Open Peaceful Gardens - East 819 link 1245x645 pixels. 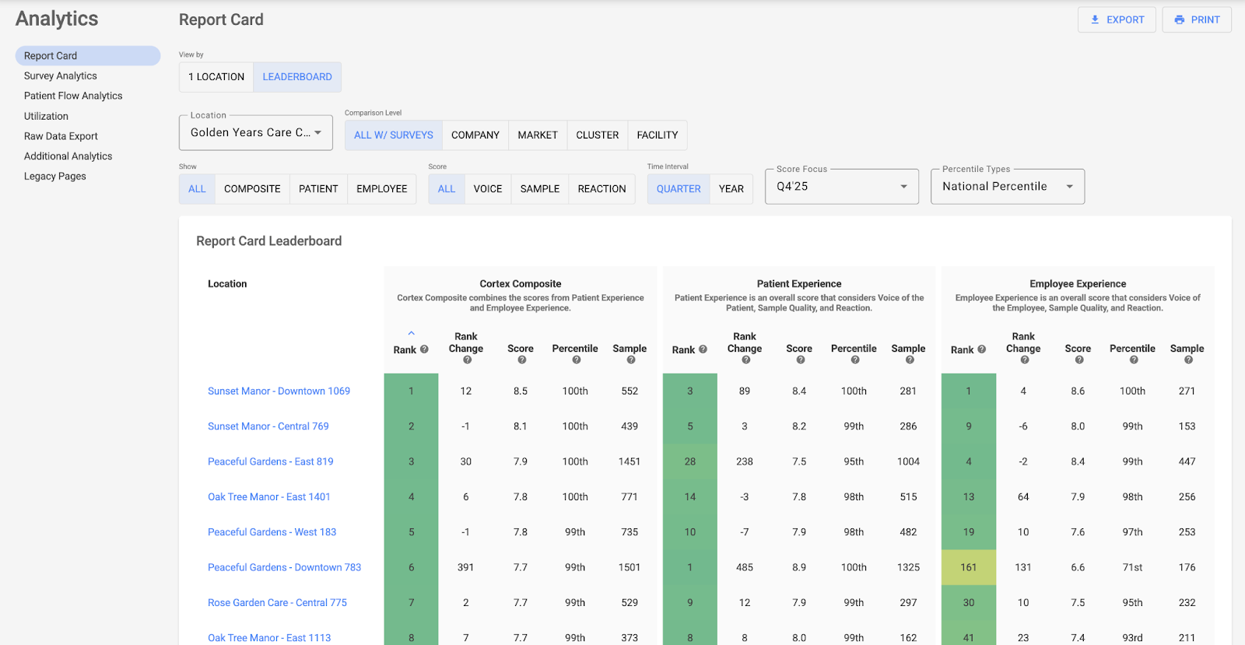click(x=270, y=461)
